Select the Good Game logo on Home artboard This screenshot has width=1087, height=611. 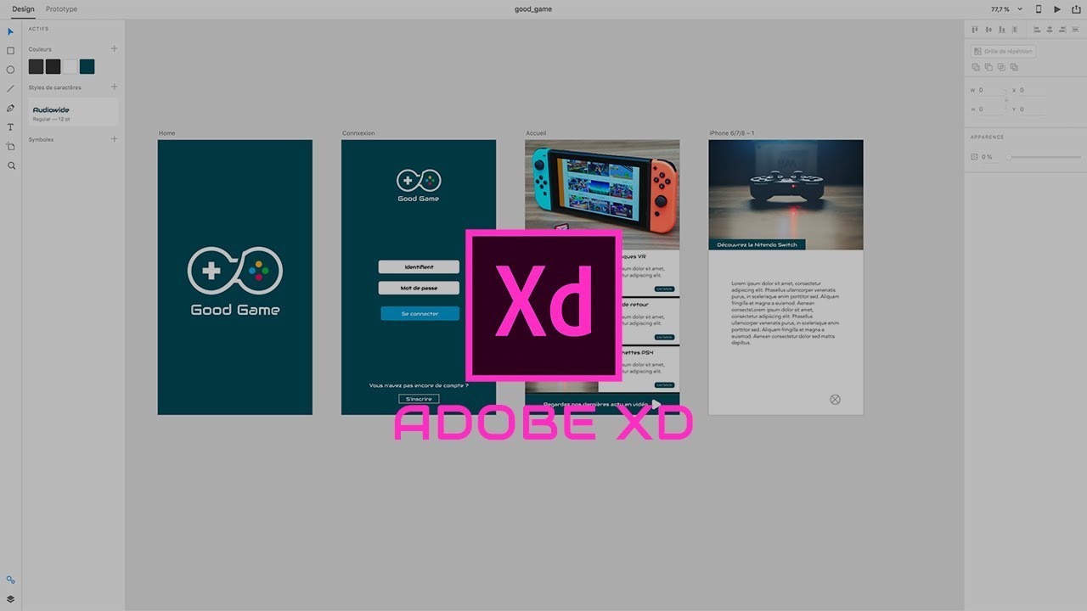tap(235, 282)
